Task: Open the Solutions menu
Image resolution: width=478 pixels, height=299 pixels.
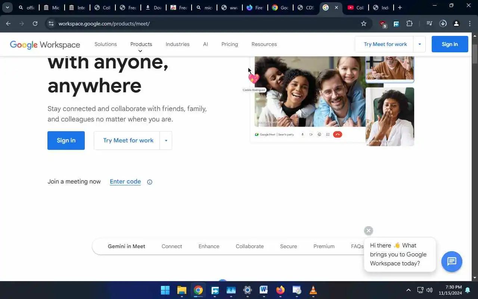Action: 106,44
